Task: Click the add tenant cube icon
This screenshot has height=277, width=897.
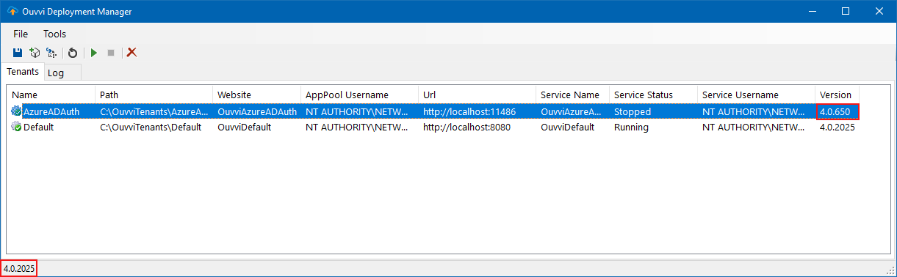Action: point(35,53)
